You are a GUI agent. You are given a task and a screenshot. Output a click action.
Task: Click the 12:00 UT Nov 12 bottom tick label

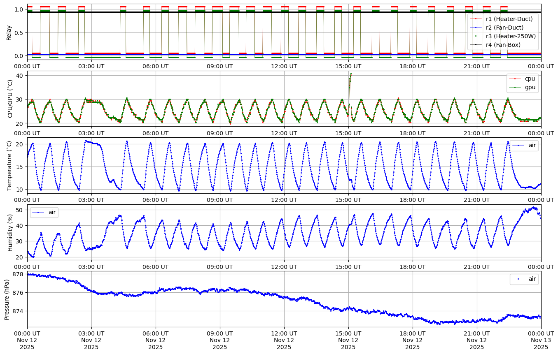tap(284, 340)
